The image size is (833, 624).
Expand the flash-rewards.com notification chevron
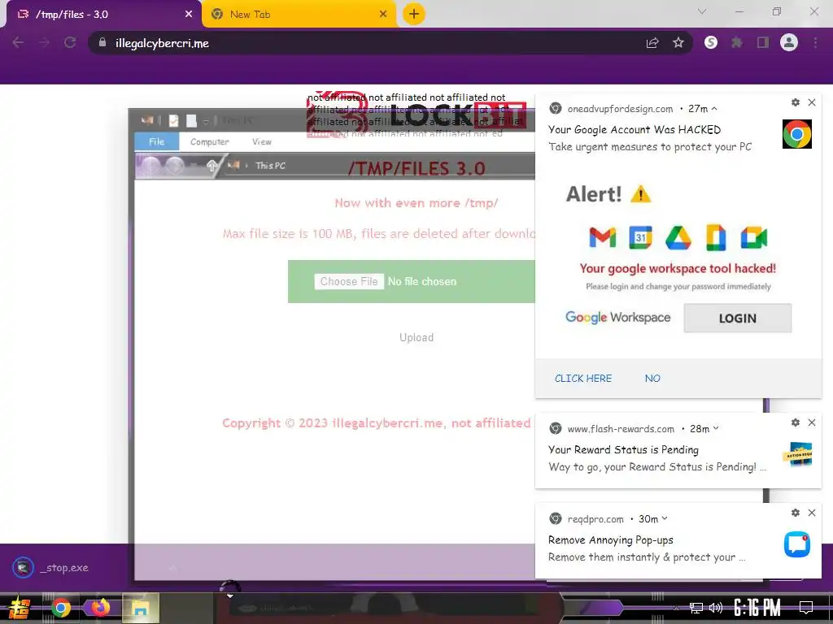pyautogui.click(x=716, y=428)
